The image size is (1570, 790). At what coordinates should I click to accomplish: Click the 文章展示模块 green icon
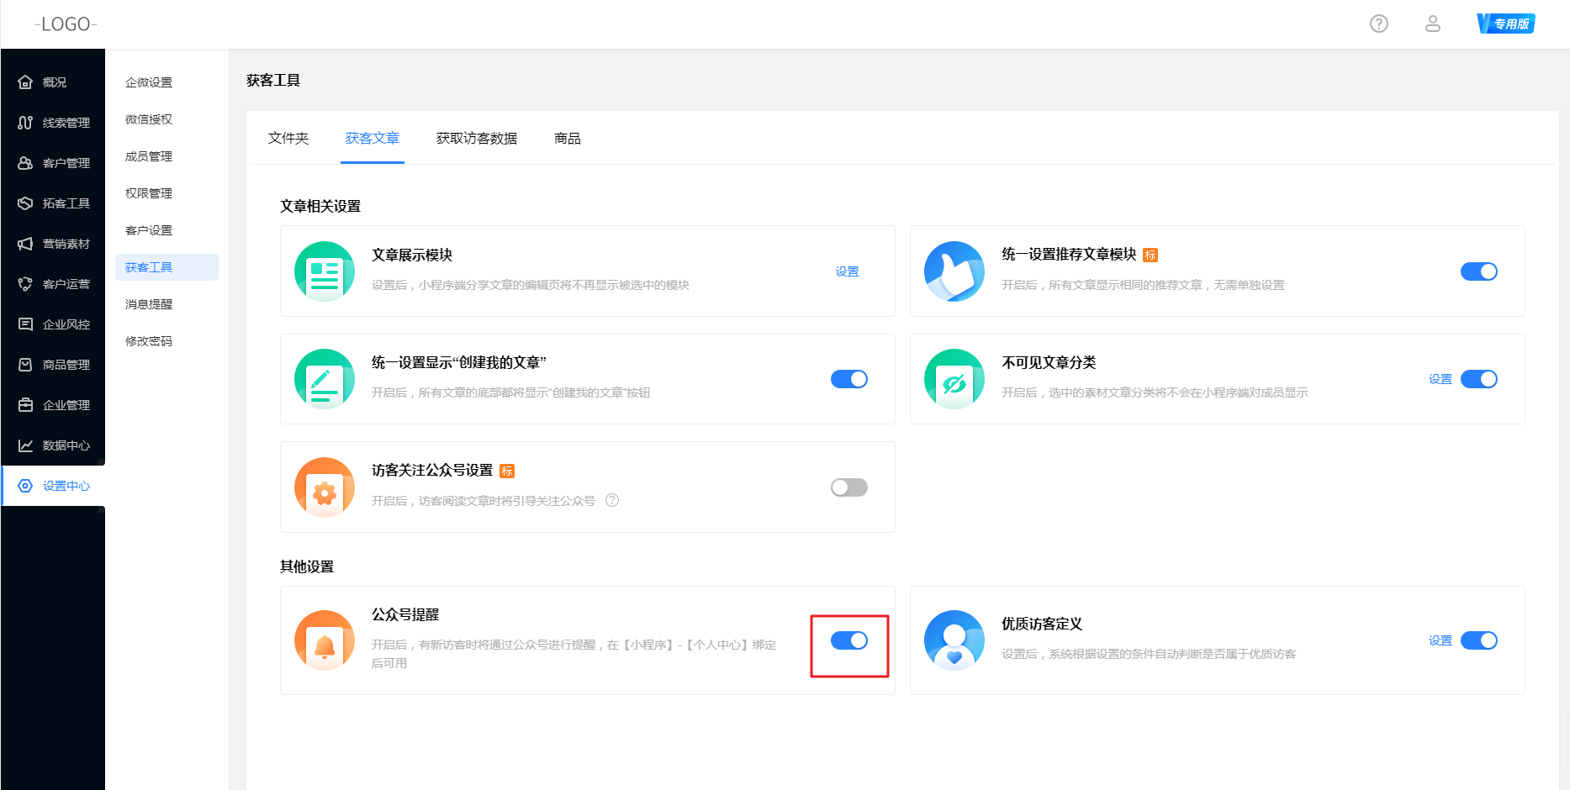tap(325, 271)
